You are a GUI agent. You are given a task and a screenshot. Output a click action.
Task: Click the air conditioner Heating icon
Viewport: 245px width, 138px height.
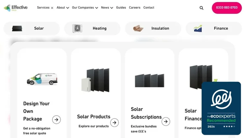(77, 28)
